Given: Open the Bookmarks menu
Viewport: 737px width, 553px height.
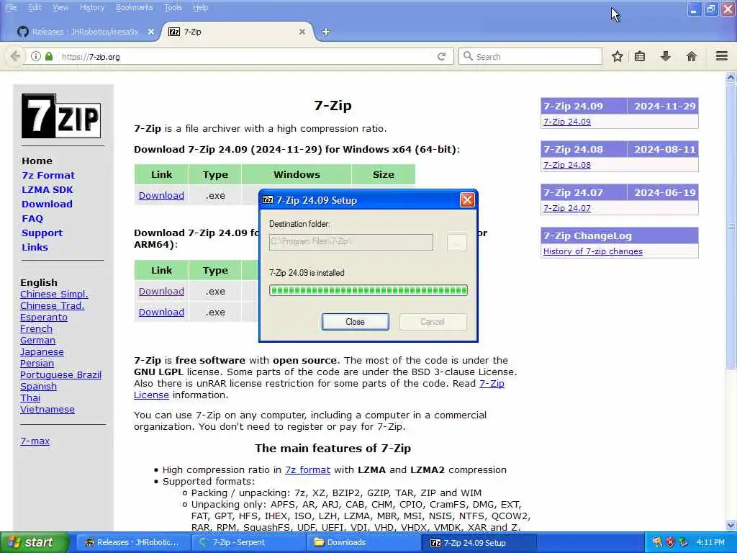Looking at the screenshot, I should point(135,7).
